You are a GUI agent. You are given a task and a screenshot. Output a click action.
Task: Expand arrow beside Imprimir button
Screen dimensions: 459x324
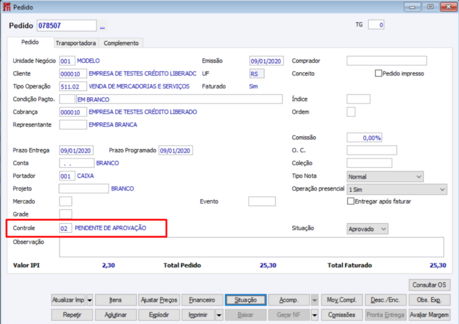coord(219,315)
